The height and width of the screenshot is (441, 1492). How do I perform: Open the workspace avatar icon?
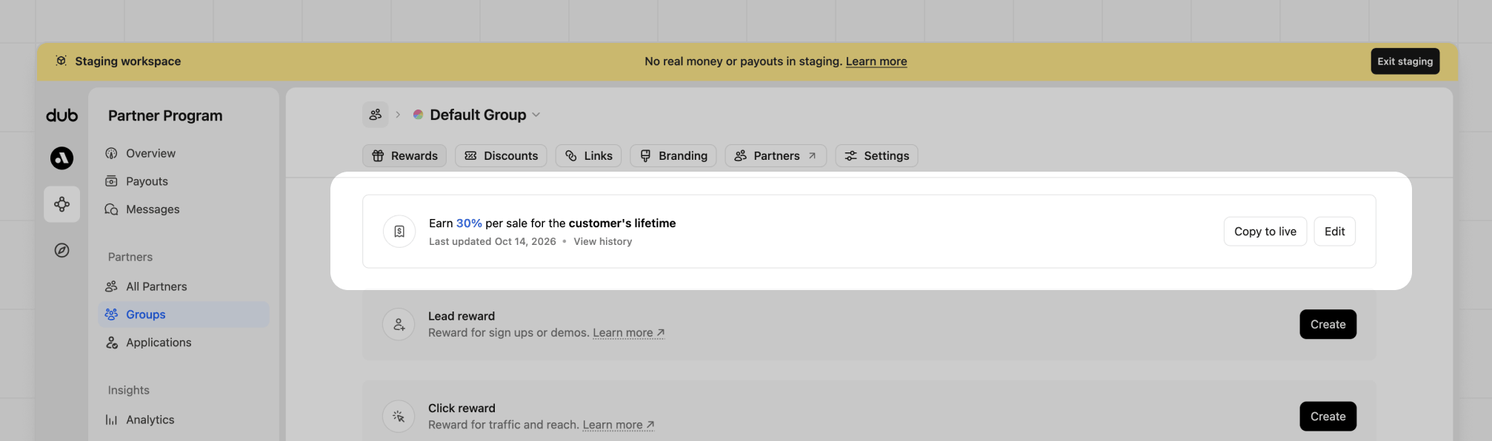coord(61,158)
